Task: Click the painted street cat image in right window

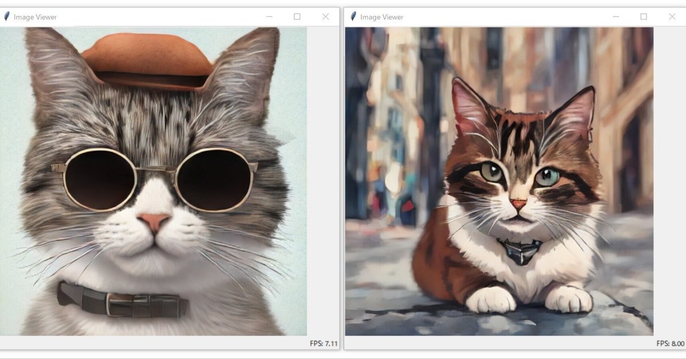Action: pos(499,181)
